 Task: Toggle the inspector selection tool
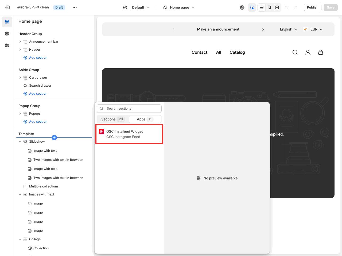[252, 7]
